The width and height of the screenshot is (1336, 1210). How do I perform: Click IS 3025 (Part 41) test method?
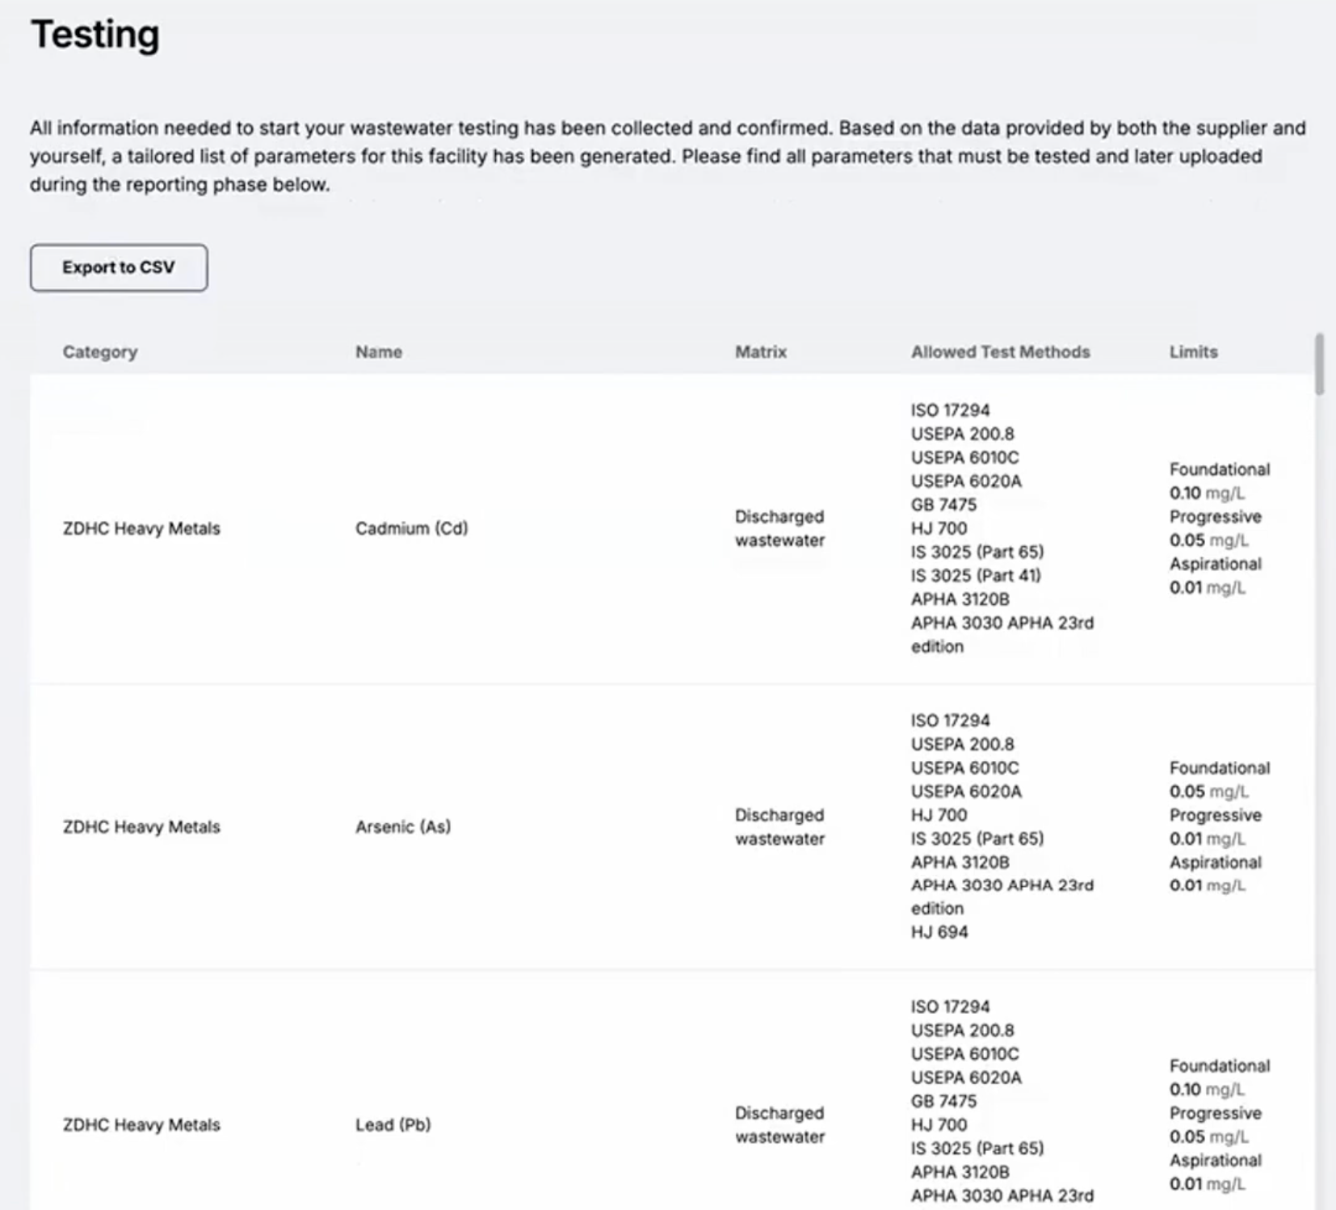click(x=976, y=576)
